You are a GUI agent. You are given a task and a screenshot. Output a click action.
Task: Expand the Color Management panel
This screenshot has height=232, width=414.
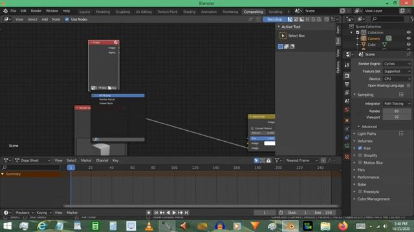[355, 199]
